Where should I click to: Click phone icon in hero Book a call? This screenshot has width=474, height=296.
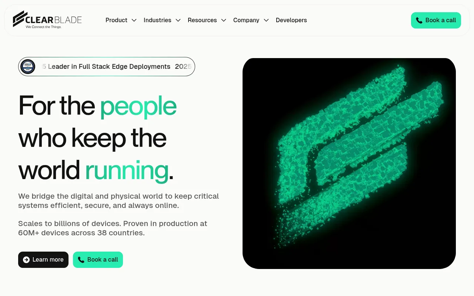[x=81, y=260]
